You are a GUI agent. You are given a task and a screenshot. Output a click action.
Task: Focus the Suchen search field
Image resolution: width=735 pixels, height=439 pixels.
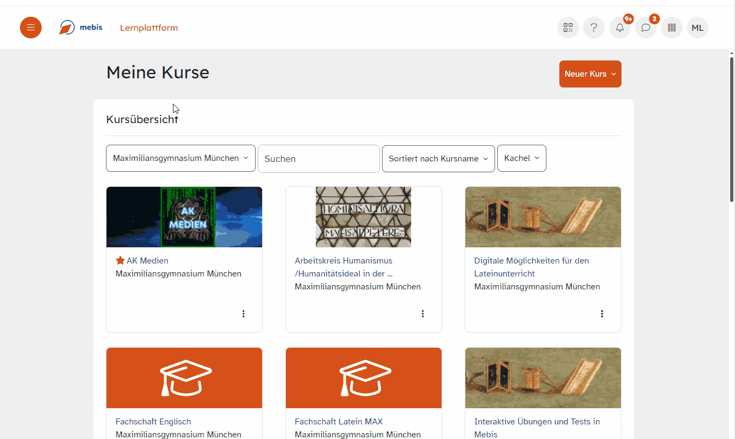pyautogui.click(x=319, y=159)
